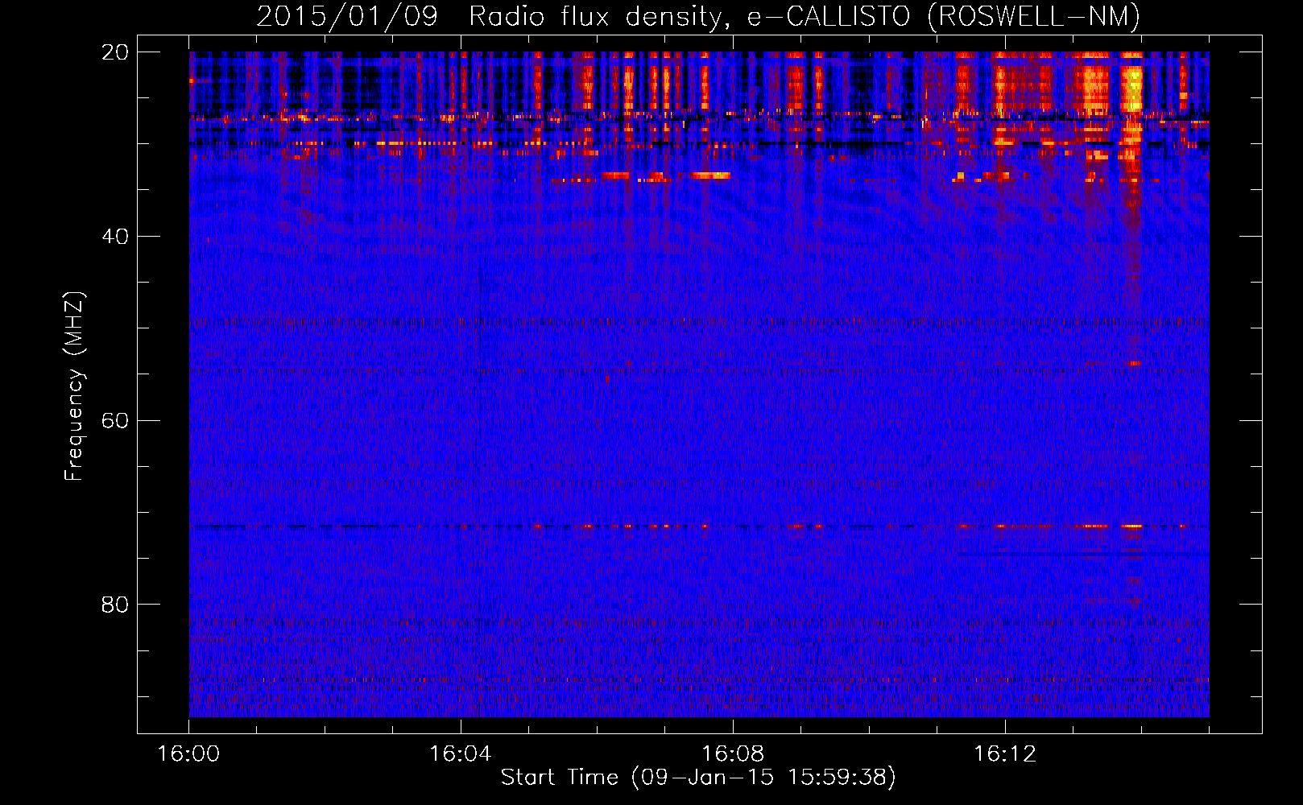Click the '16:12' time tick label
The image size is (1303, 805).
1005,754
